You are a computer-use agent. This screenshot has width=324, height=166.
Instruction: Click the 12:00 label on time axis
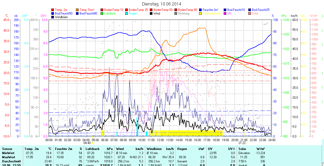click(160, 140)
